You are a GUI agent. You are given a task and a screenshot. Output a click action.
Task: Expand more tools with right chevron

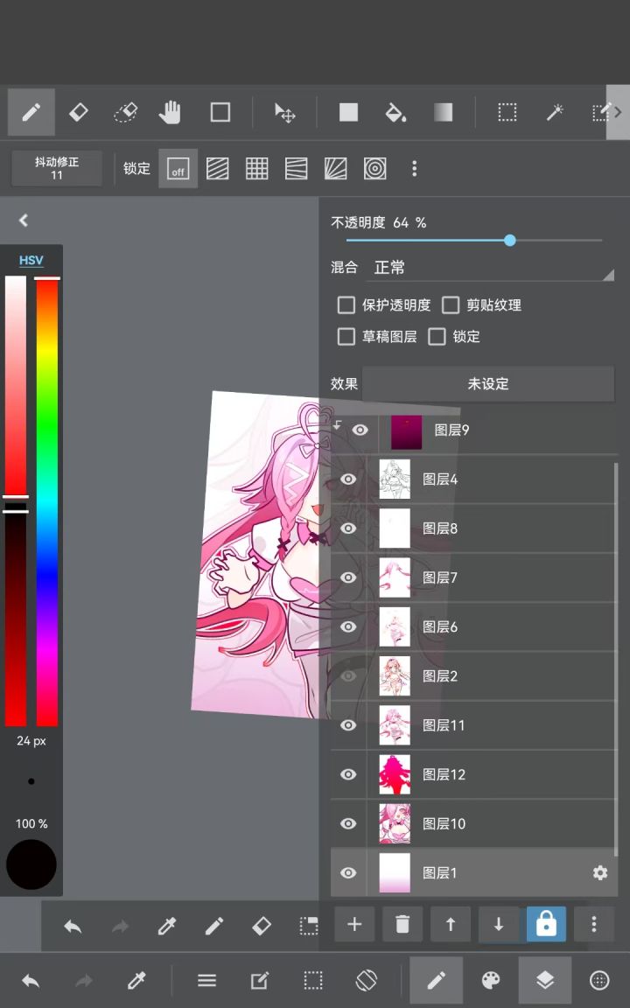(x=618, y=113)
